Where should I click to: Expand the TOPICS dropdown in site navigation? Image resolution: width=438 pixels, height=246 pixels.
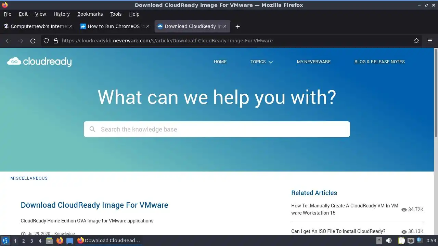click(x=261, y=62)
